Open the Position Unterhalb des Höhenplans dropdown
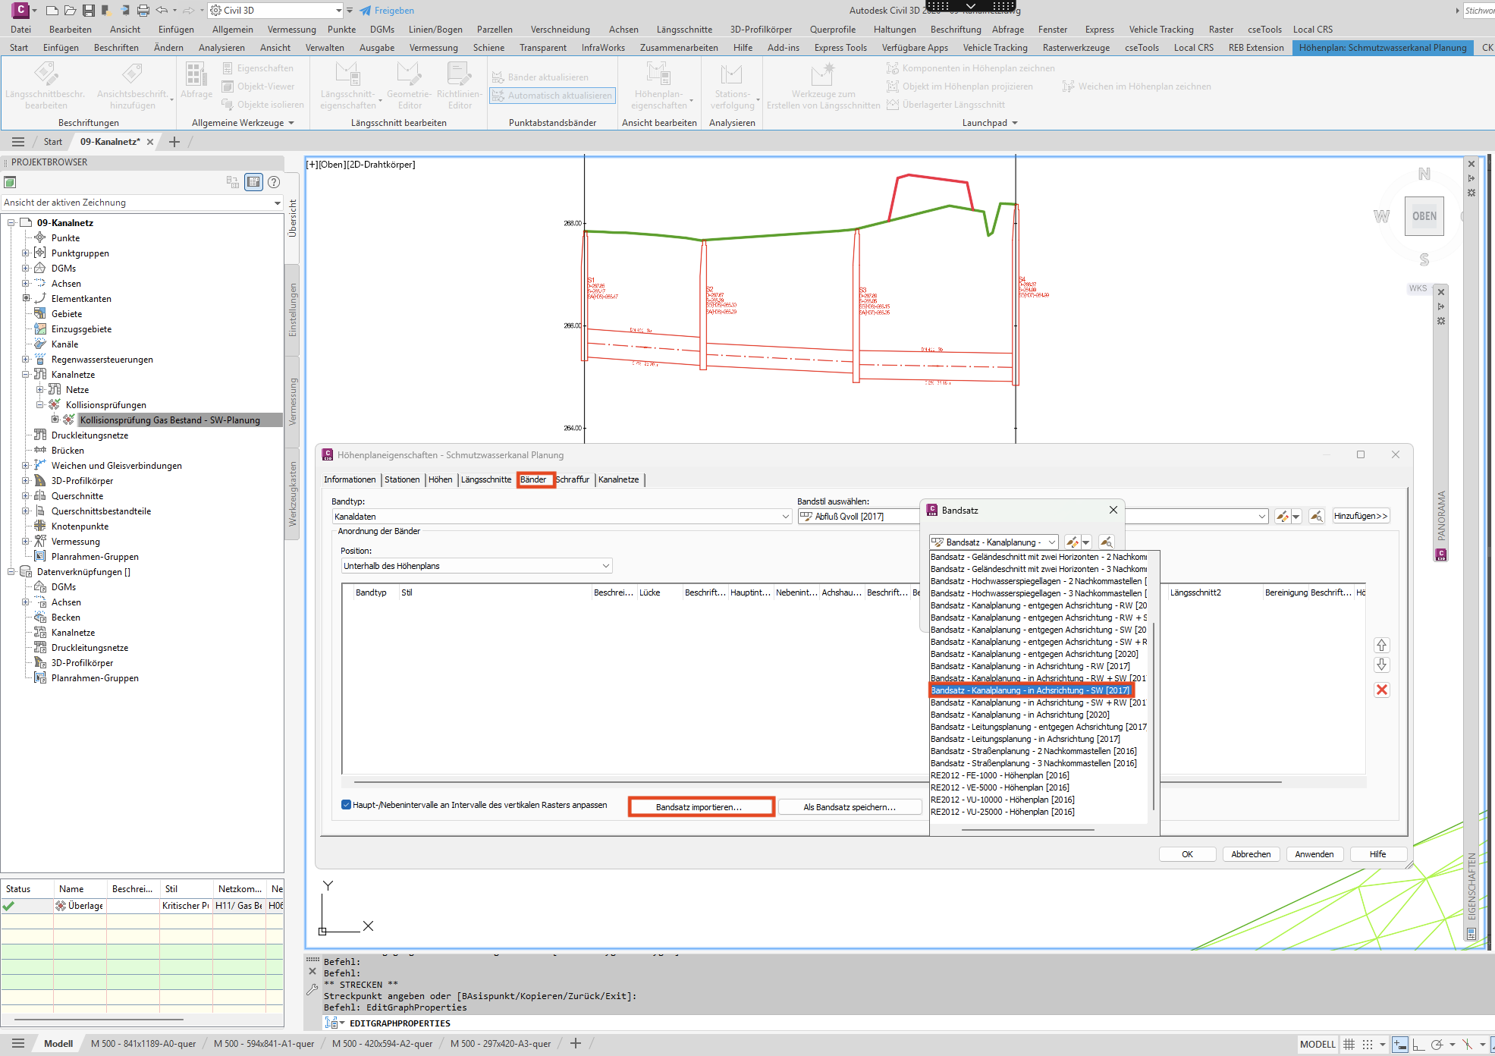 pos(476,566)
